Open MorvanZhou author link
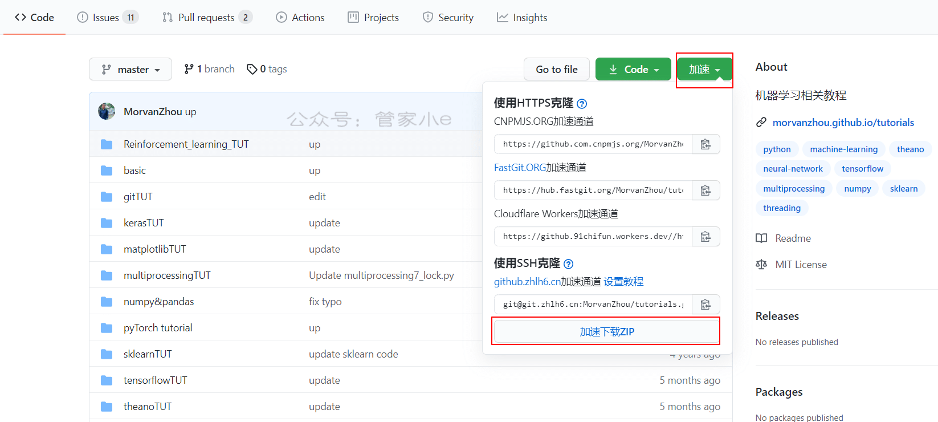938x422 pixels. click(x=153, y=112)
